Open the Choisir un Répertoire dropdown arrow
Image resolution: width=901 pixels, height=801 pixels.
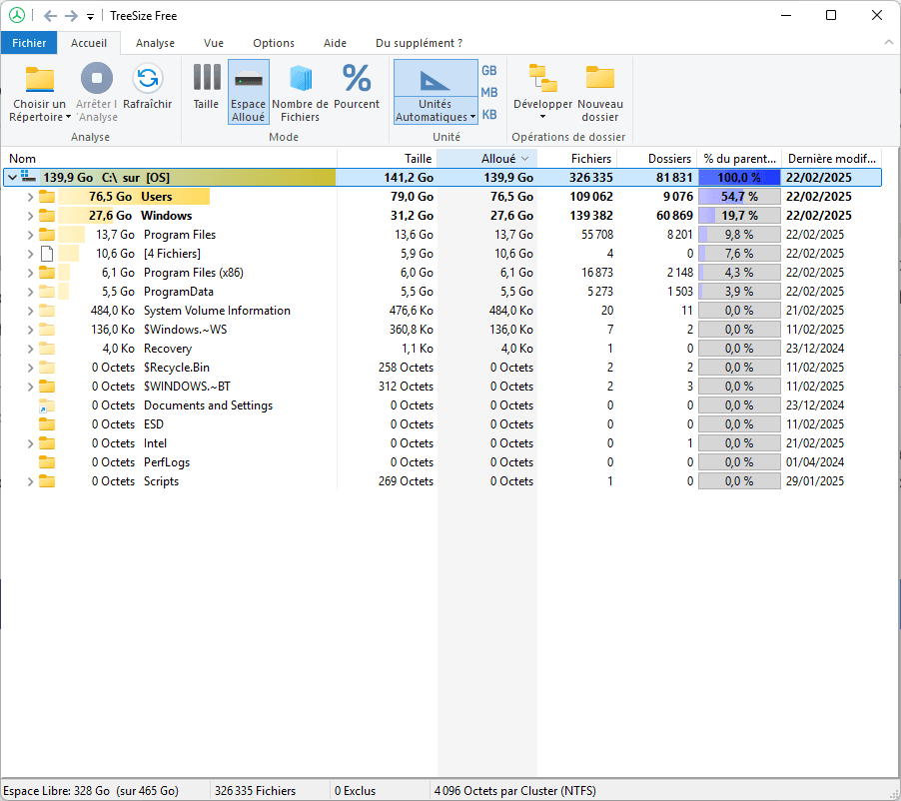click(68, 117)
